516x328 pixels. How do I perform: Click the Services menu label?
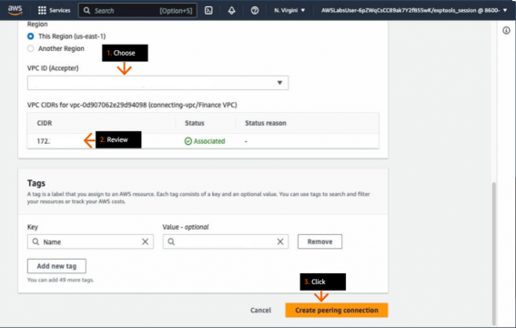[60, 11]
